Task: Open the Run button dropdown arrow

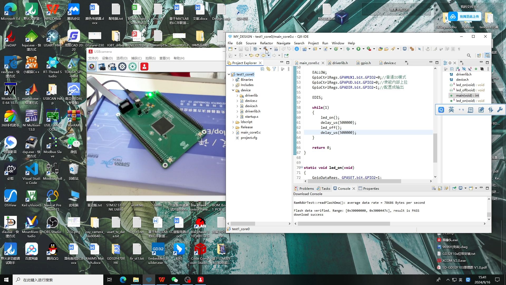Action: tap(363, 49)
